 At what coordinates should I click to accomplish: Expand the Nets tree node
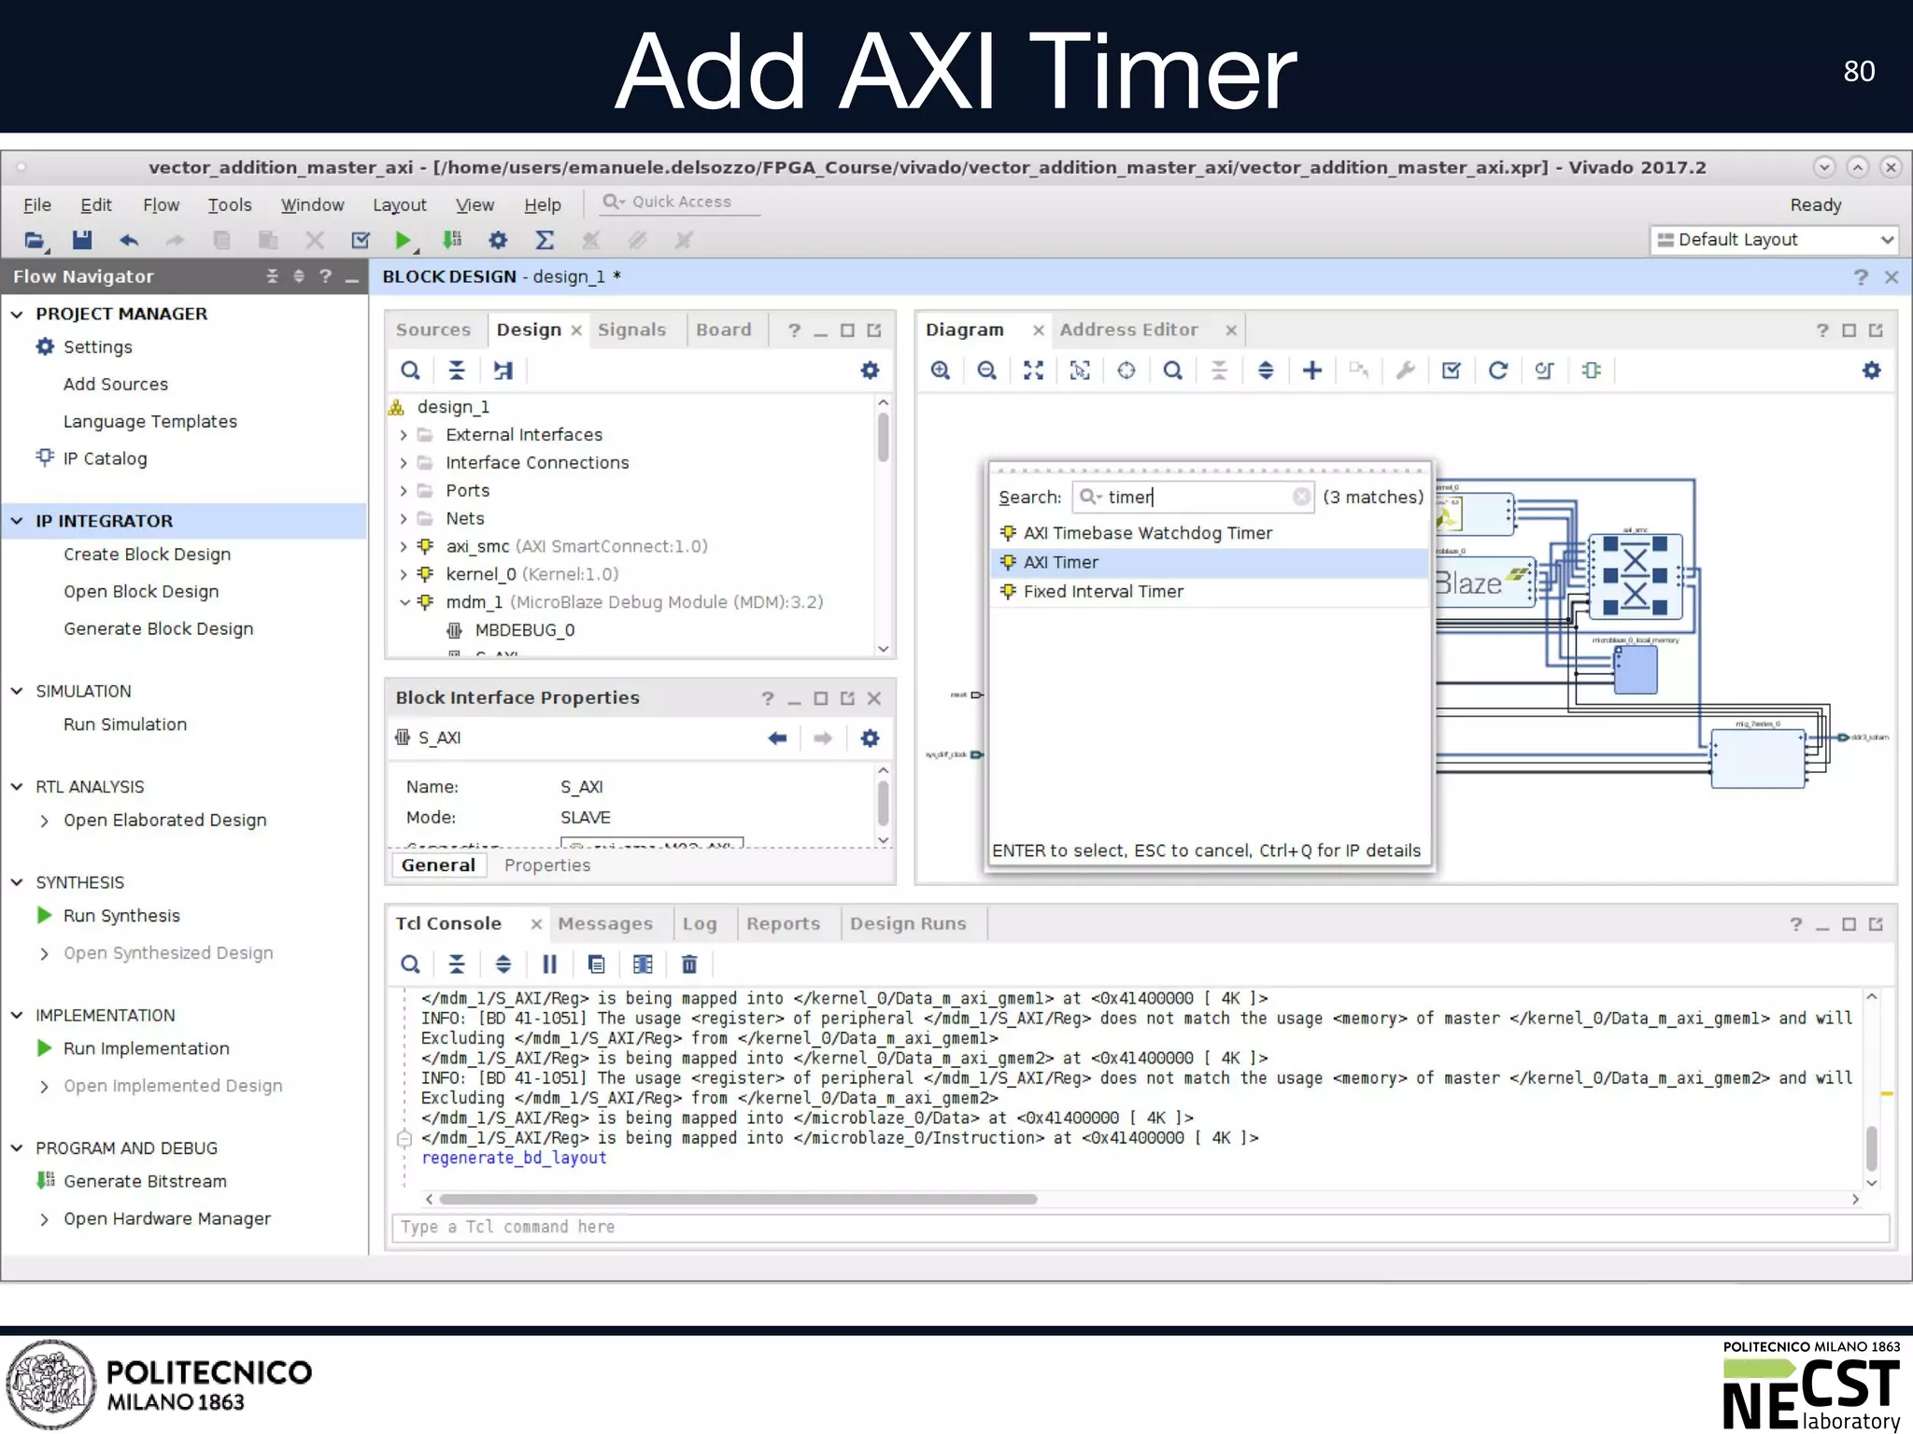pyautogui.click(x=404, y=519)
